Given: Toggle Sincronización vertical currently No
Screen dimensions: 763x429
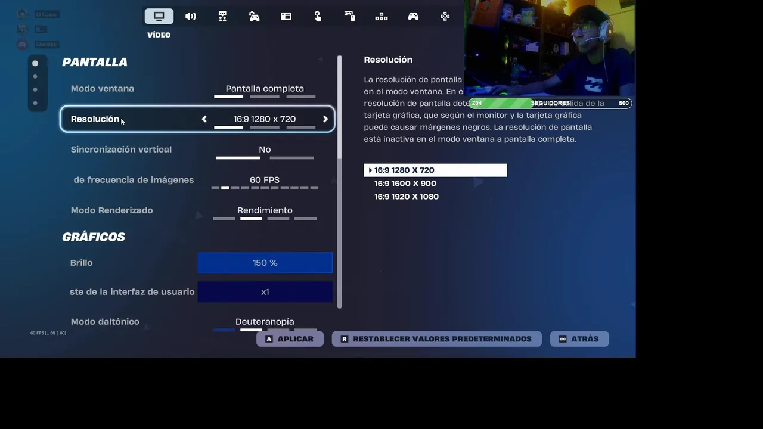Looking at the screenshot, I should [x=265, y=151].
